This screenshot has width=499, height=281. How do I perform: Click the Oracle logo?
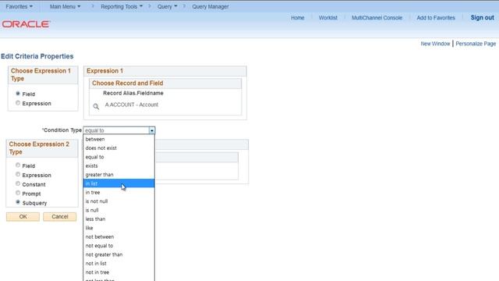tap(26, 24)
